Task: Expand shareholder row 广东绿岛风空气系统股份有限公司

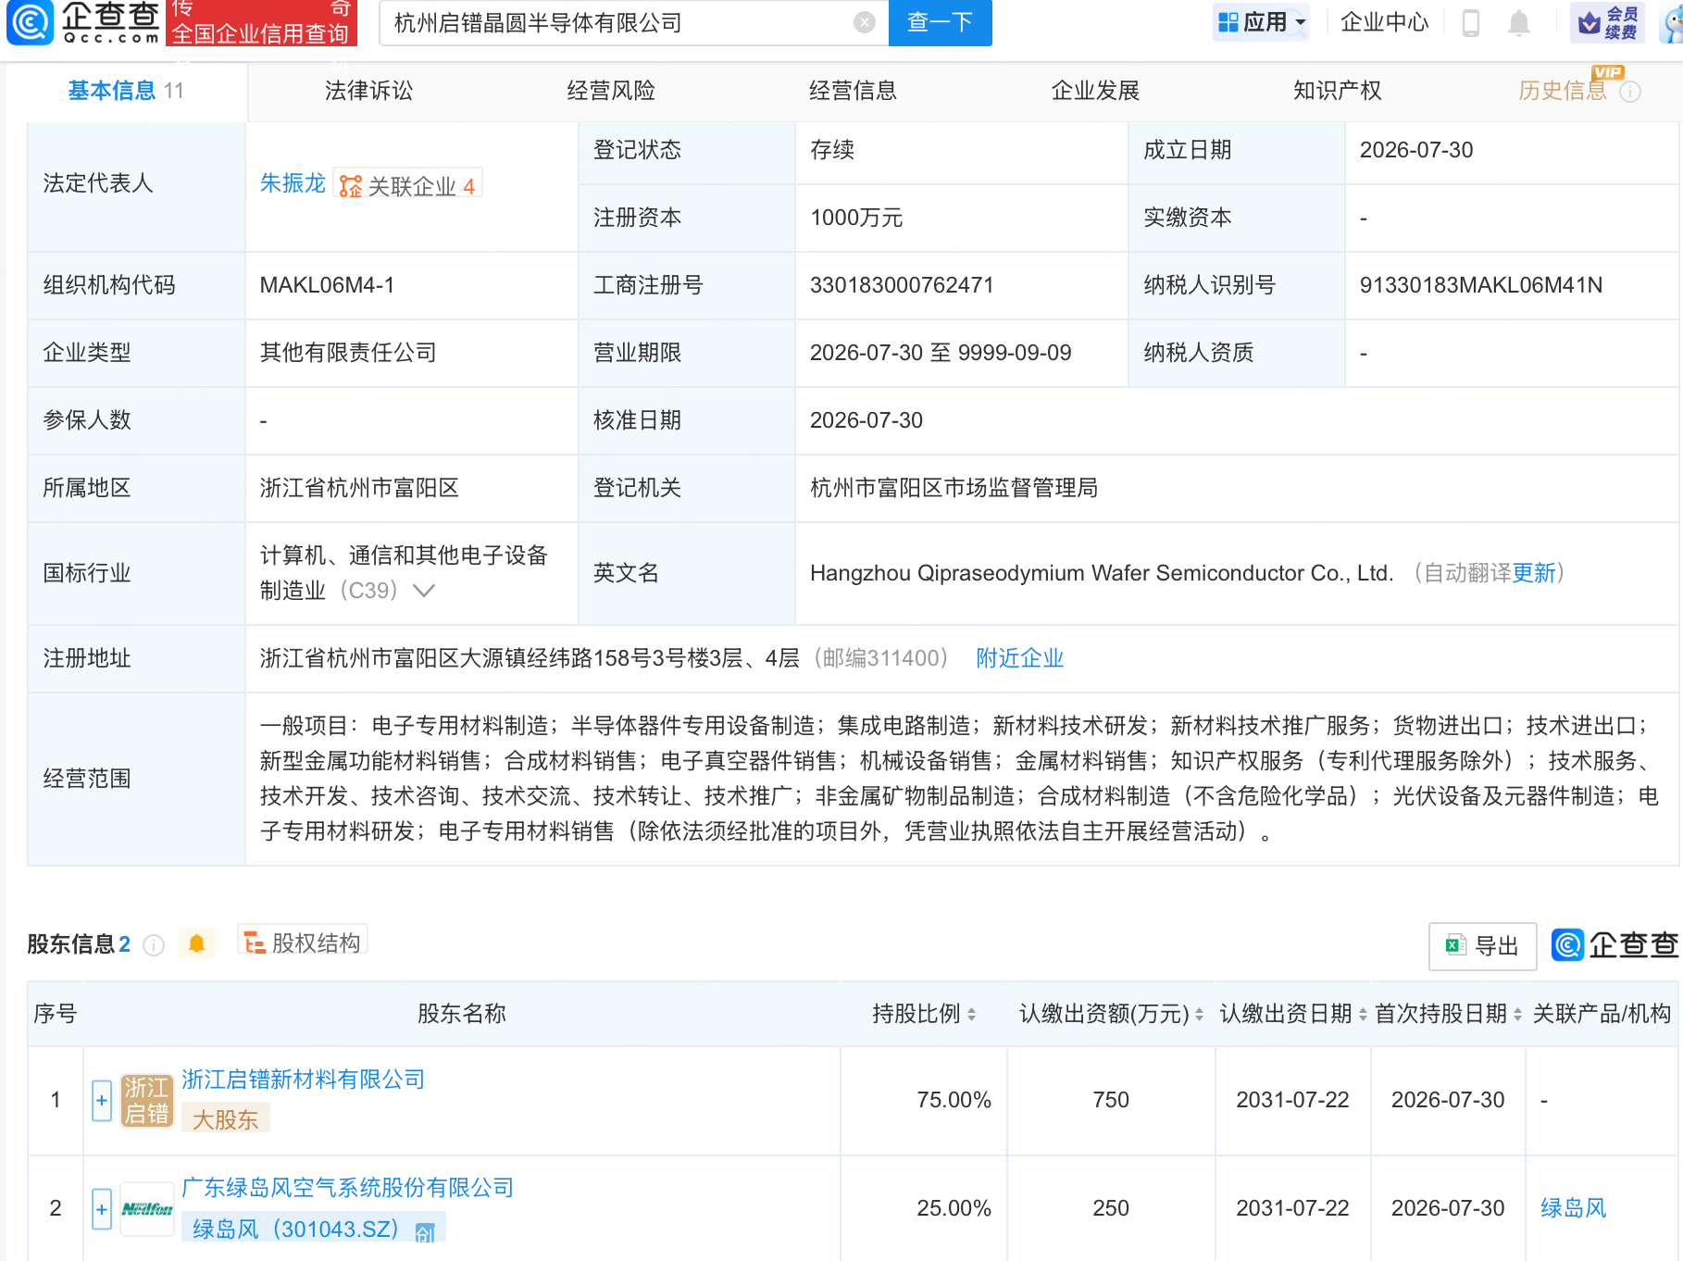Action: click(102, 1208)
